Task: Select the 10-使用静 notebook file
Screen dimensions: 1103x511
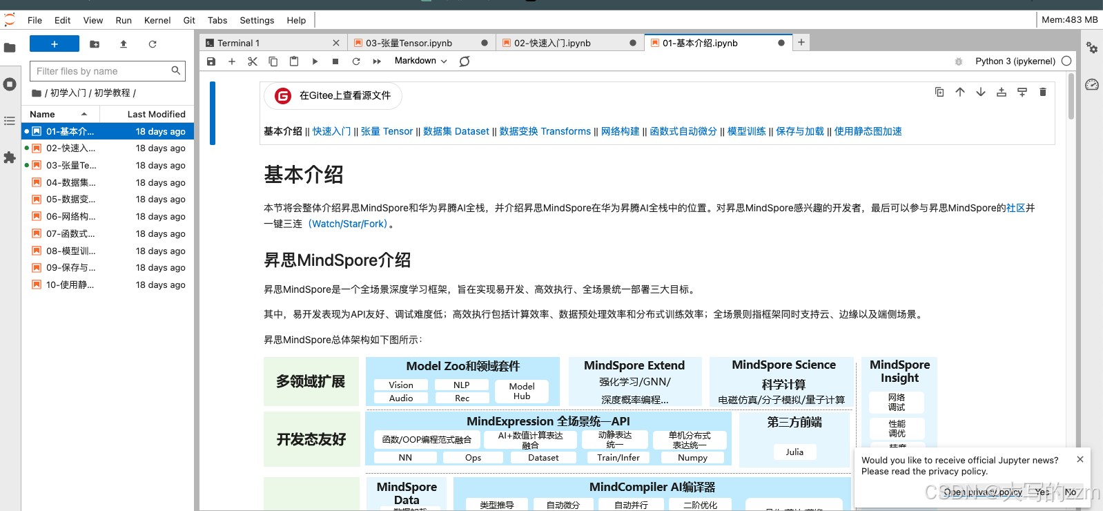Action: pyautogui.click(x=108, y=285)
